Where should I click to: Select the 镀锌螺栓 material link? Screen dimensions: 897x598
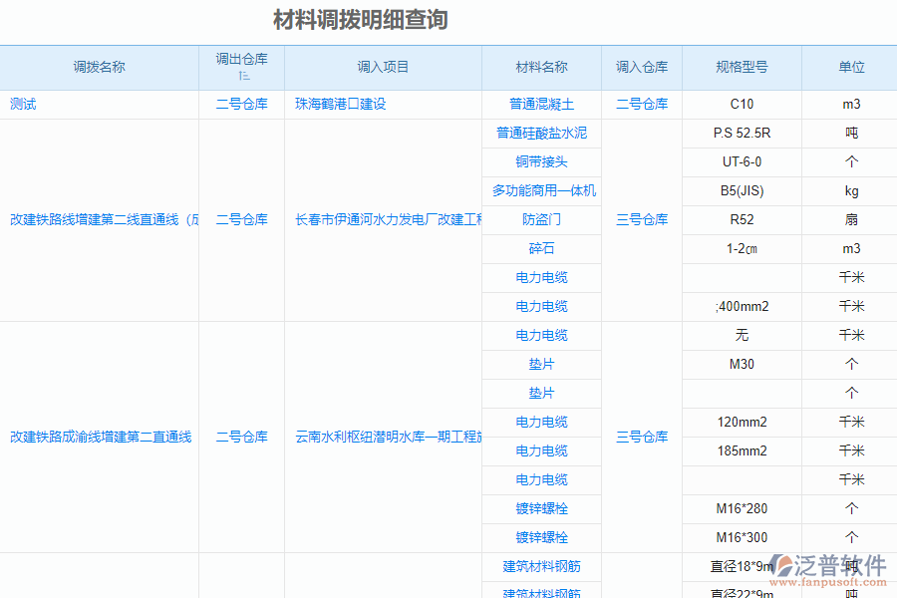coord(541,508)
